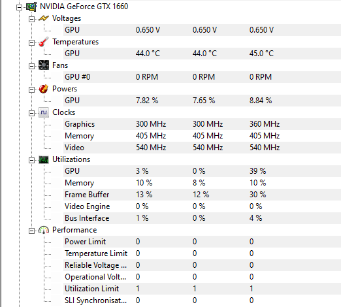
Task: Collapse the NVIDIA GeForce GTX 1660 node
Action: pos(19,8)
